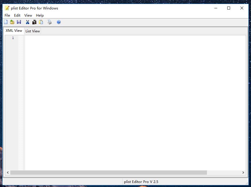Click the Help question mark icon

[x=59, y=22]
